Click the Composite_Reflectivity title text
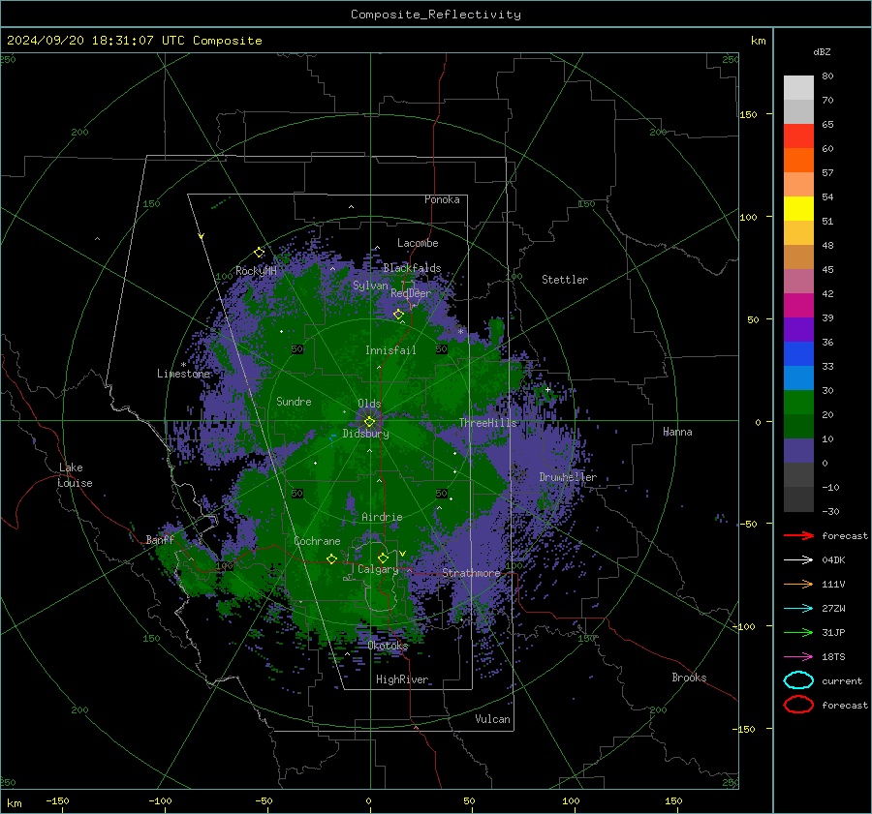Screen dimensions: 872x814 [436, 15]
